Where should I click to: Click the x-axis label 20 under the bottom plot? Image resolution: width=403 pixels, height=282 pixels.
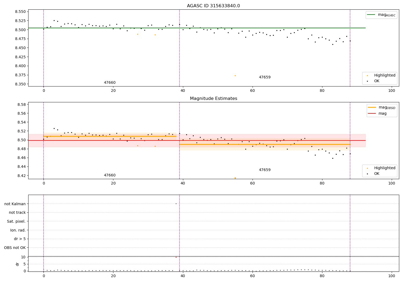[113, 276]
